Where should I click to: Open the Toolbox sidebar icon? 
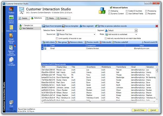(11, 10)
